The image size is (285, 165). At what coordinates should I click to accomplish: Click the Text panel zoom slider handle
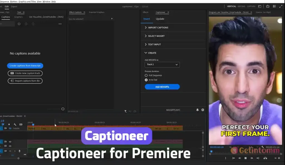63,109
